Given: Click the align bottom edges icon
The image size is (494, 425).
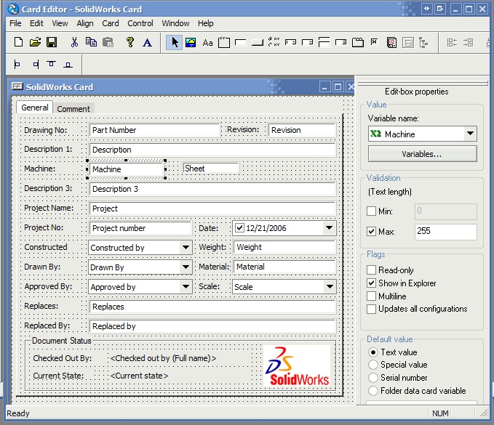Looking at the screenshot, I should click(68, 65).
